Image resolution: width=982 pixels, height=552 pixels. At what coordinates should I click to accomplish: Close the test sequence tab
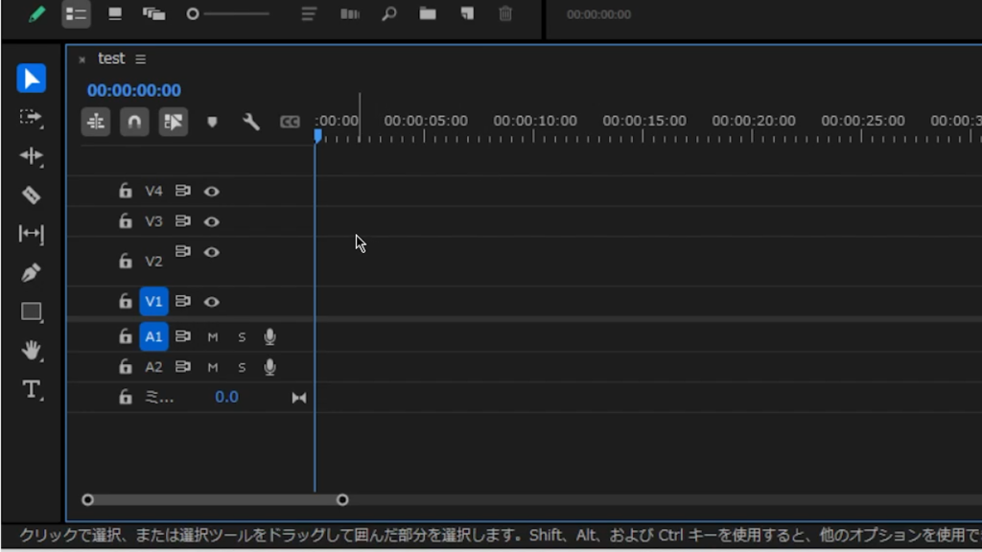pos(82,59)
